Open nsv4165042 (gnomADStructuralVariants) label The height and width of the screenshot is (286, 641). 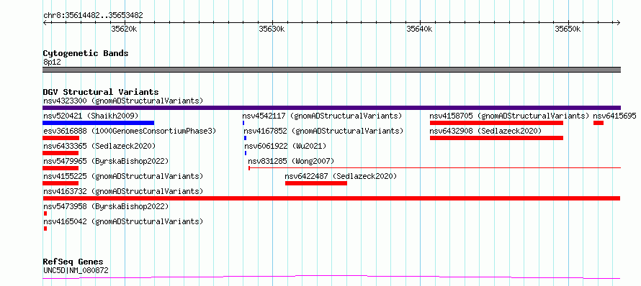tap(123, 221)
